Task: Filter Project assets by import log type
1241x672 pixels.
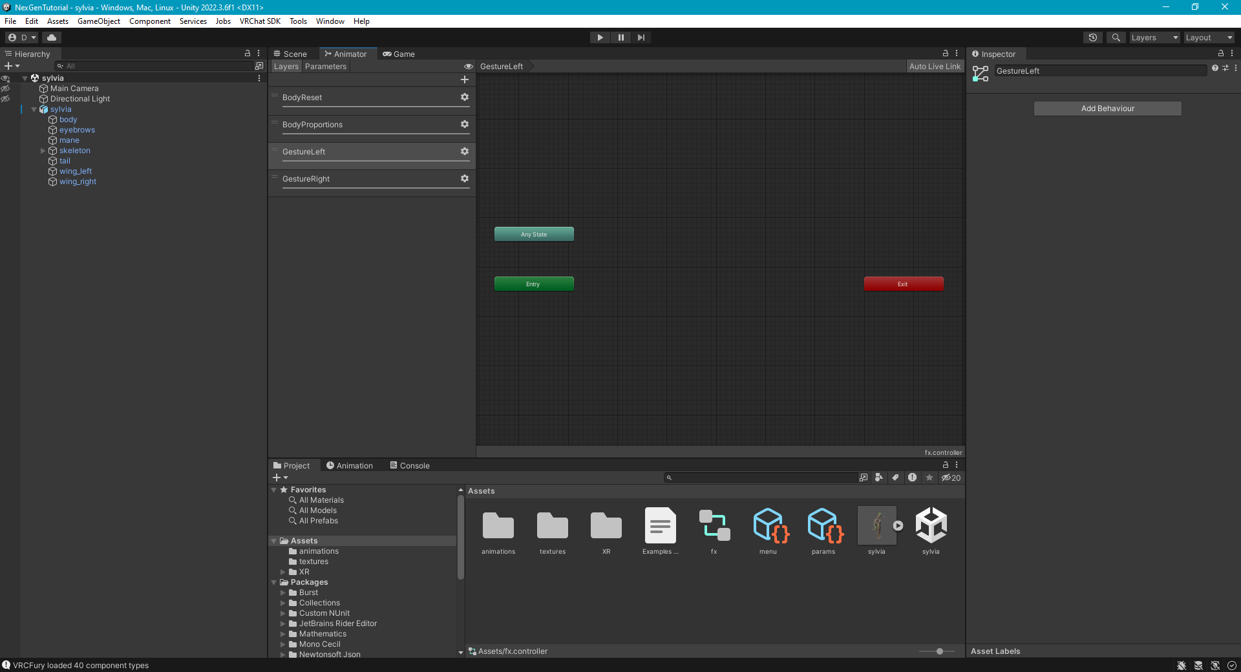Action: pos(912,478)
